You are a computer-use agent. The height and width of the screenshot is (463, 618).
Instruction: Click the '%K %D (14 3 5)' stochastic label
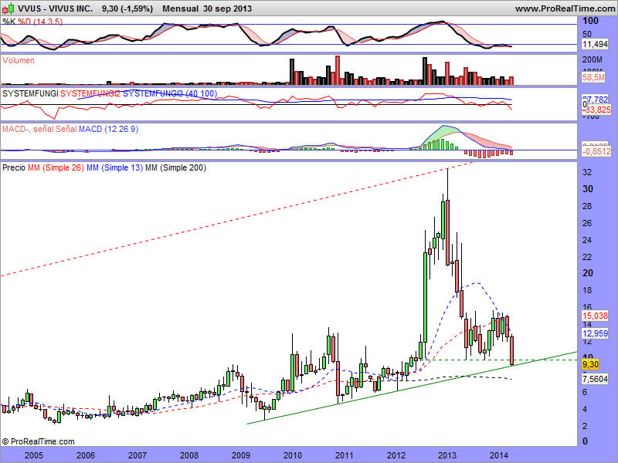click(32, 22)
